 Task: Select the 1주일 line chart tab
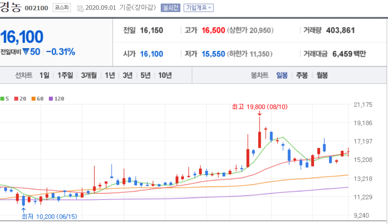(65, 75)
